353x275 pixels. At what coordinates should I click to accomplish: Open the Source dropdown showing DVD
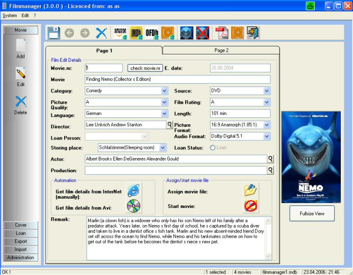point(267,91)
